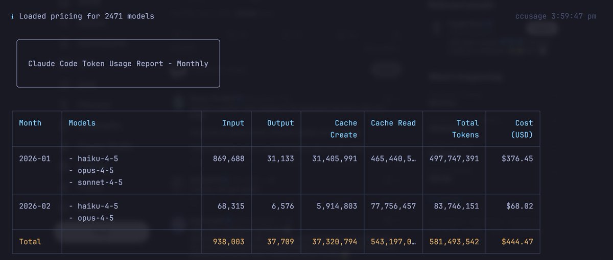This screenshot has width=613, height=260.
Task: Select the 2026-01 month cell
Action: [35, 159]
